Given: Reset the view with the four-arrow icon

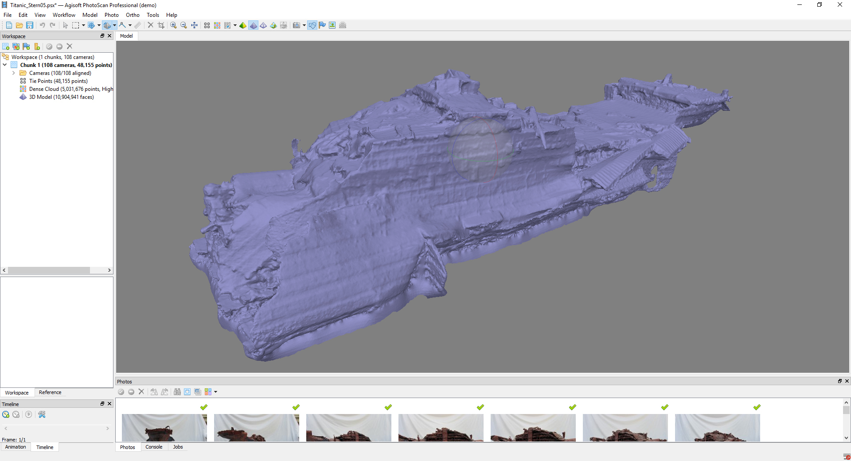Looking at the screenshot, I should [194, 25].
